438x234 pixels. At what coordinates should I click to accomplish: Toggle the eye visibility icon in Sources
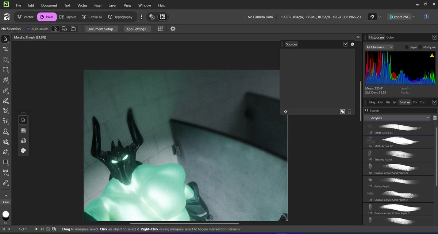coord(285,112)
